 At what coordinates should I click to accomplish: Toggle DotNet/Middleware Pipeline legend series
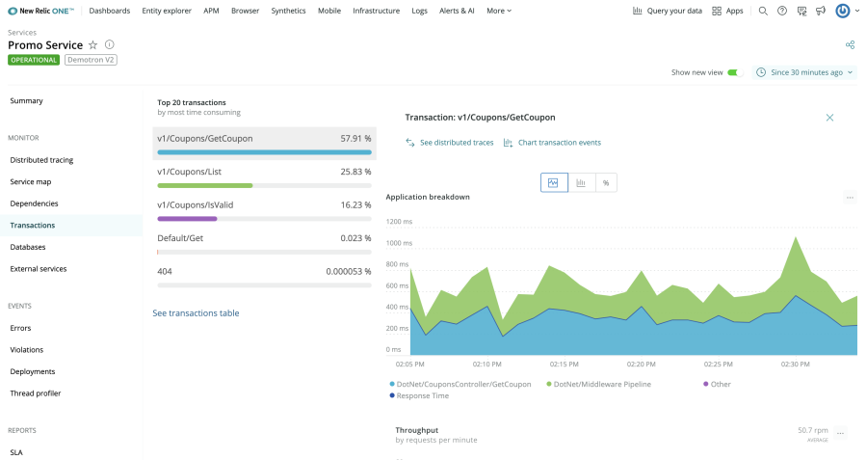pos(598,384)
